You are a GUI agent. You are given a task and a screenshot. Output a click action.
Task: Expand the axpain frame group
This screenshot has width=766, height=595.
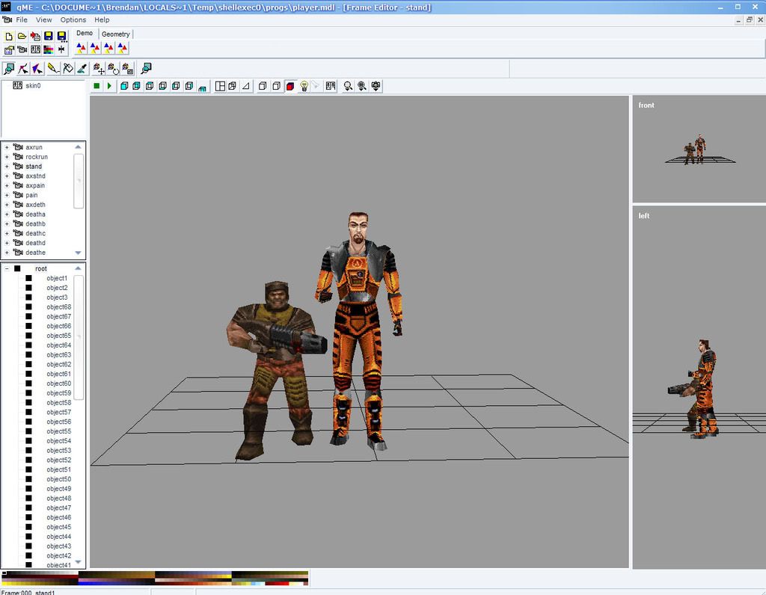(x=7, y=185)
